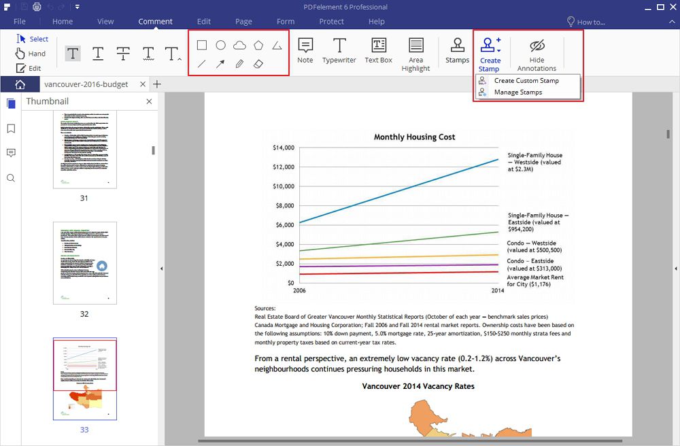Toggle the Thumbnail panel sidebar icon
This screenshot has width=680, height=446.
click(11, 103)
